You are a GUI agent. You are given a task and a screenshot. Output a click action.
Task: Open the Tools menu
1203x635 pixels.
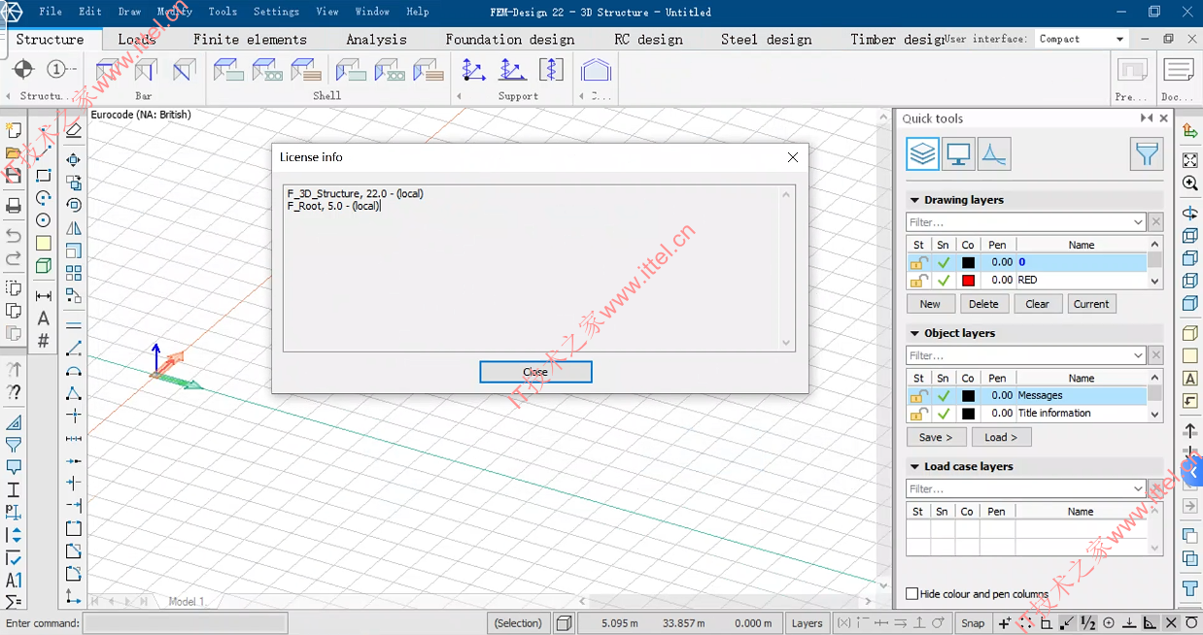coord(223,12)
